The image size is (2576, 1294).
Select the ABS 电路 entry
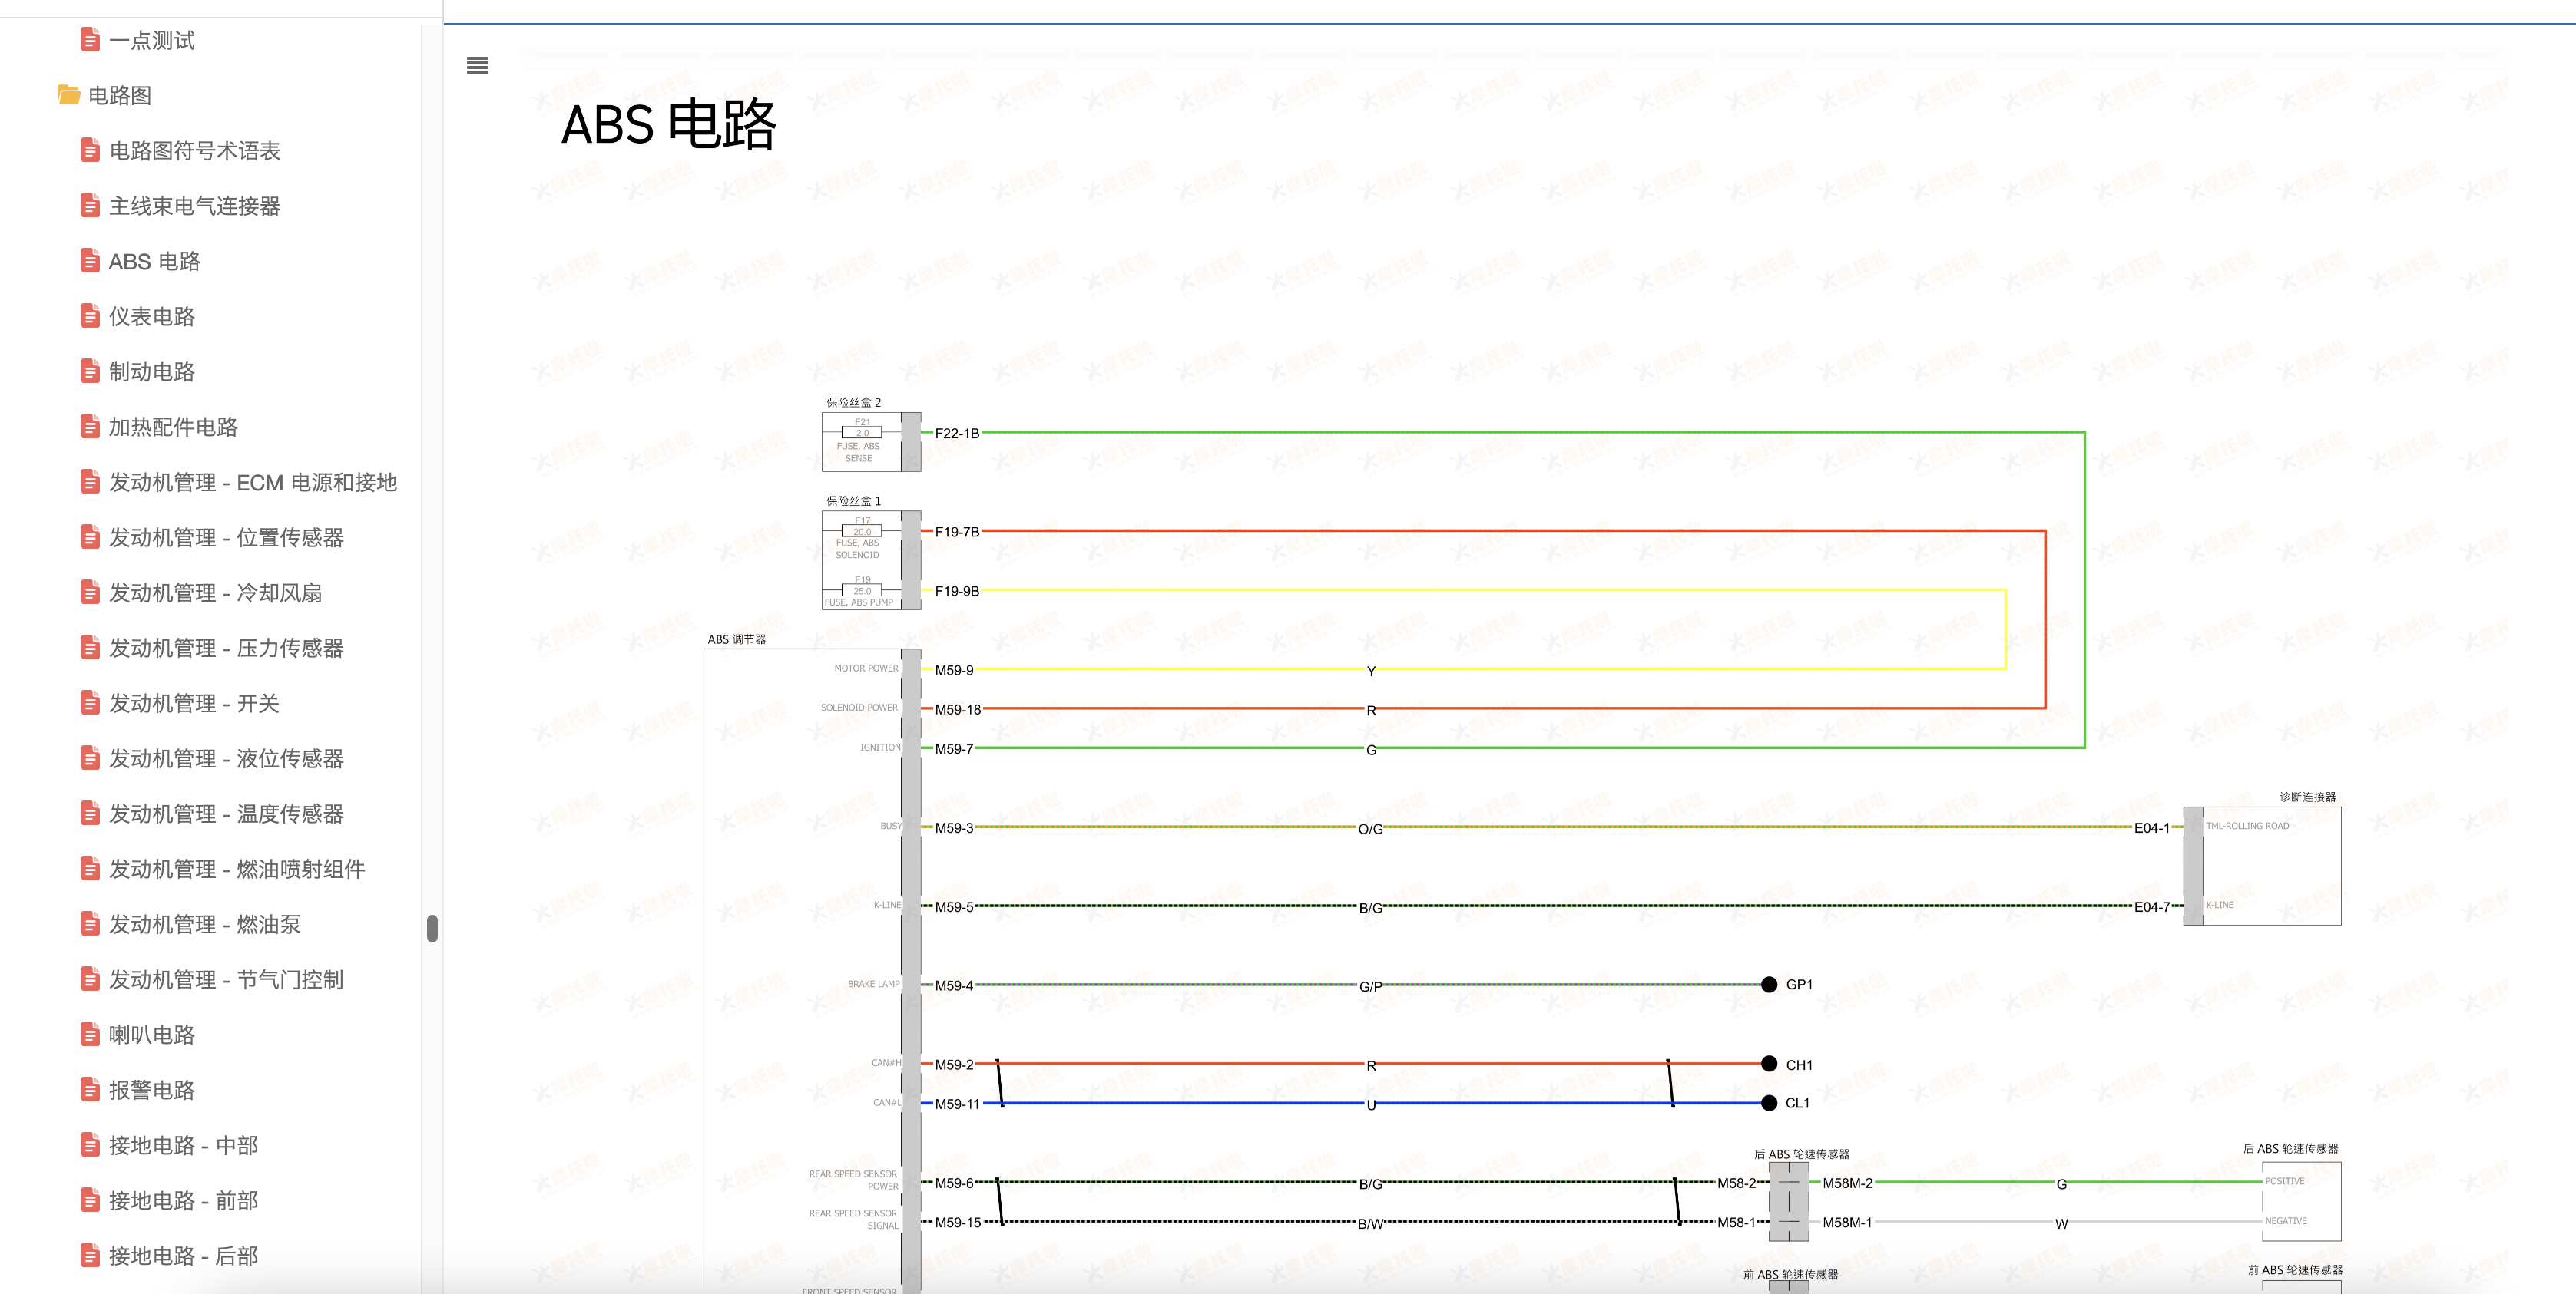pyautogui.click(x=155, y=262)
